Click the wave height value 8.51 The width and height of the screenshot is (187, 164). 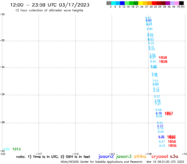(x=148, y=18)
